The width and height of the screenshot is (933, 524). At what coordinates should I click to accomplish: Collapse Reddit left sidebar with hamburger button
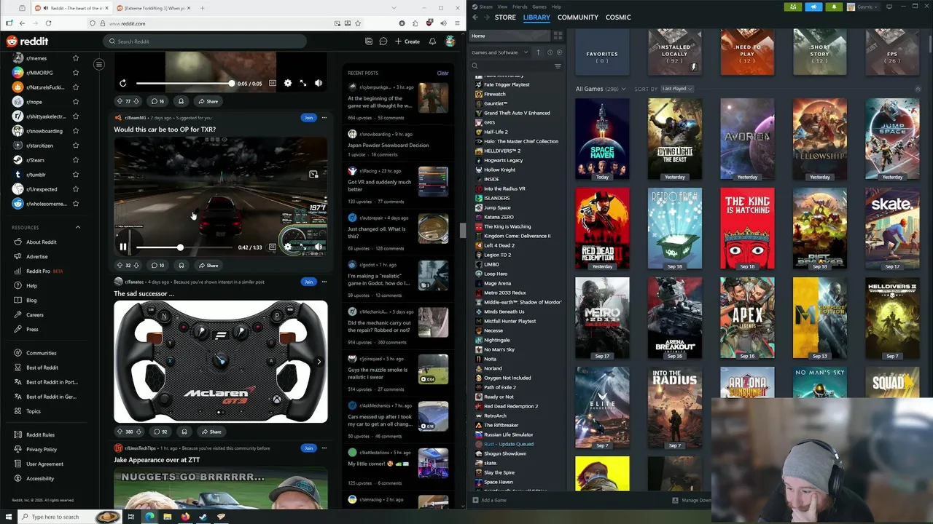[99, 65]
